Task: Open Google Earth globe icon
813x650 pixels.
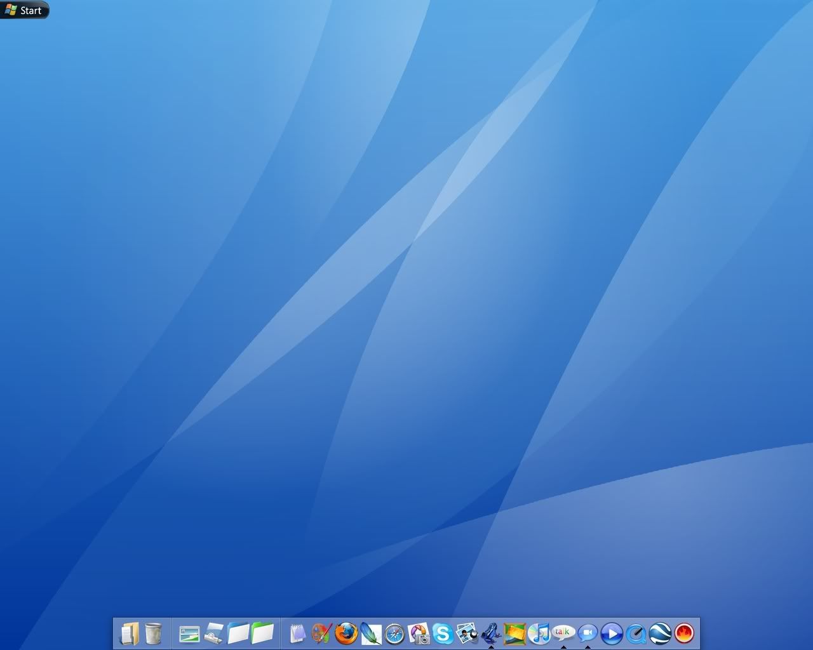Action: click(660, 633)
